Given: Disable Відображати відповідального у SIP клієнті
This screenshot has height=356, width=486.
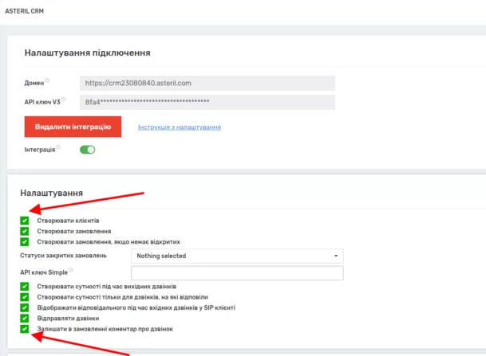Looking at the screenshot, I should 25,307.
